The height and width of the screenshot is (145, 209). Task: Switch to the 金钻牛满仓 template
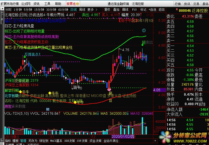pos(111,140)
